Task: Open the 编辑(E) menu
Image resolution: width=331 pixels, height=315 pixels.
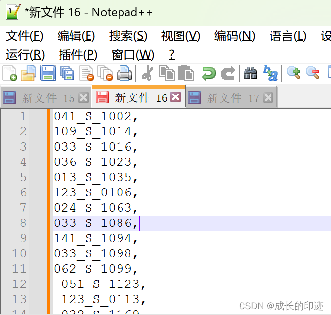Action: tap(76, 36)
